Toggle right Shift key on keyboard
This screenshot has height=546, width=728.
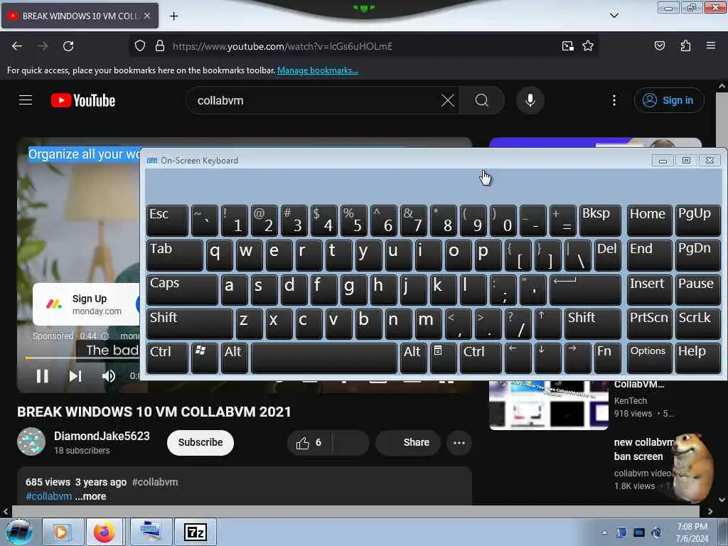pos(592,324)
